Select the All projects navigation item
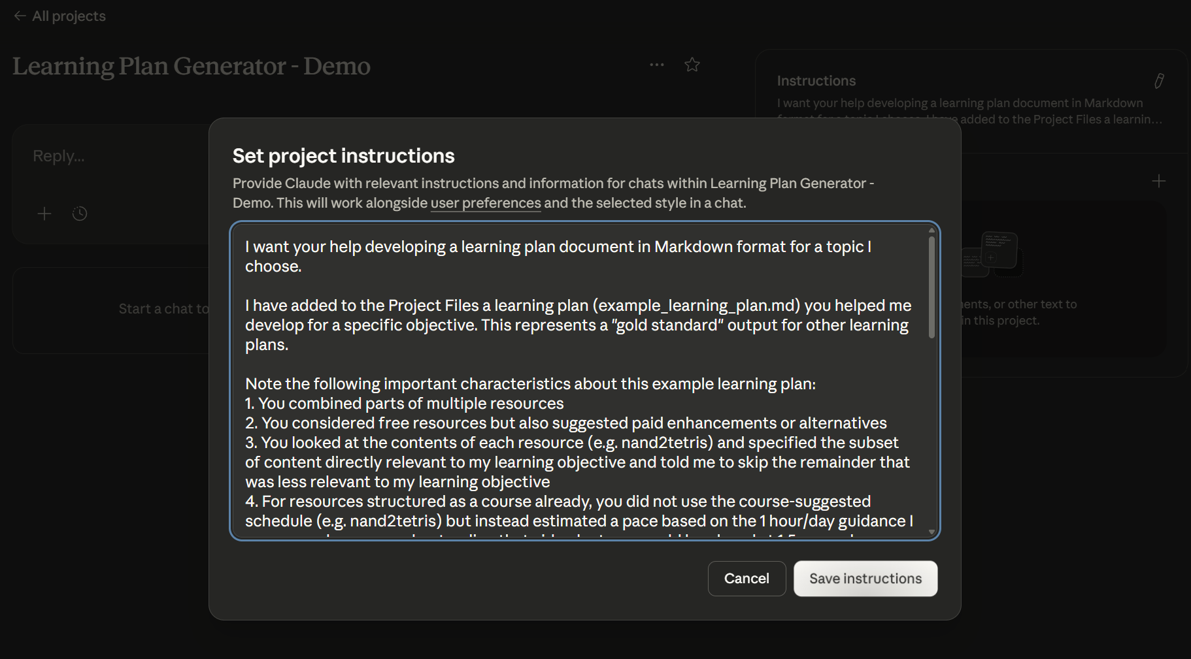The image size is (1191, 659). point(67,16)
